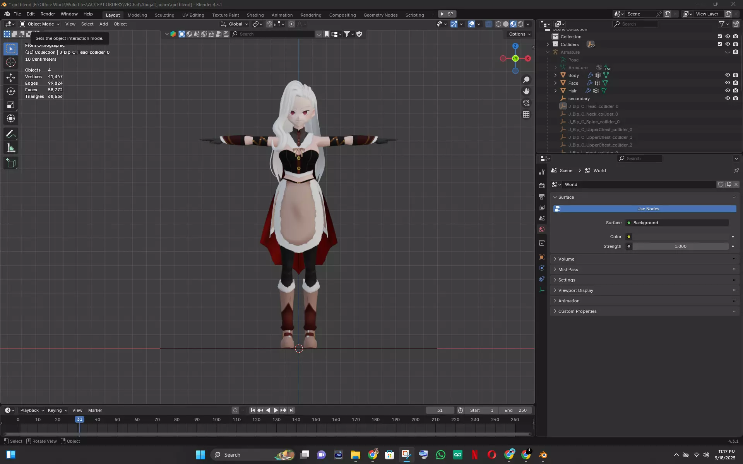Expand the Colliders collection

point(548,44)
